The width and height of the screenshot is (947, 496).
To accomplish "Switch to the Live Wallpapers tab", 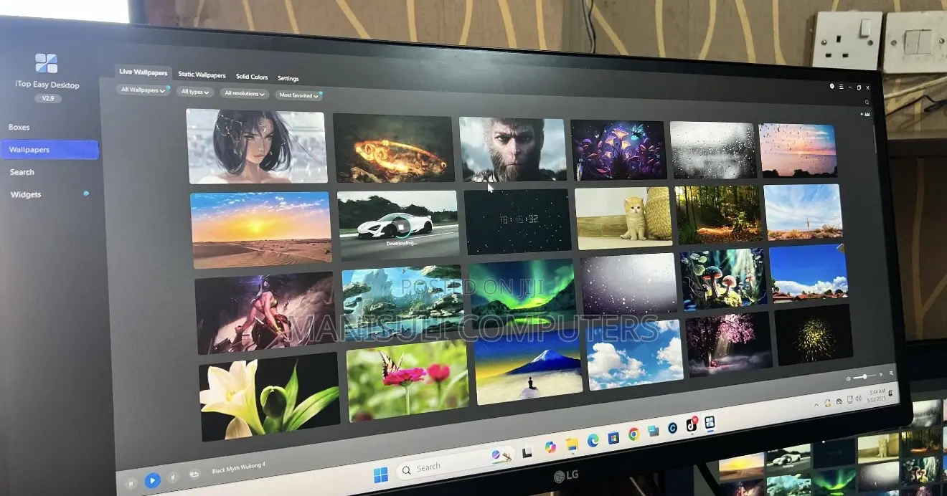I will click(x=143, y=72).
